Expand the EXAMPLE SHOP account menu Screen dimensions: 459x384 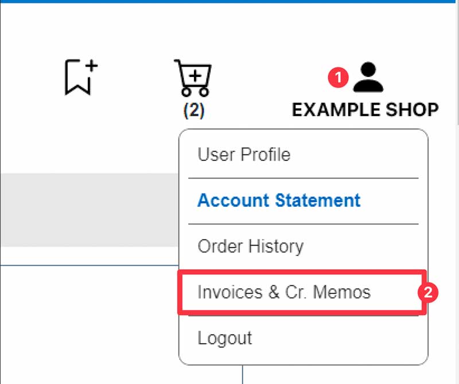(x=365, y=109)
